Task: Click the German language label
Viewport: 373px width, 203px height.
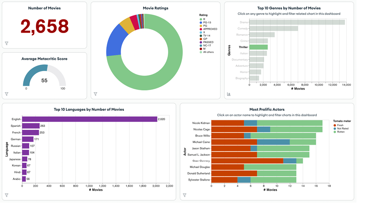Action: point(16,139)
